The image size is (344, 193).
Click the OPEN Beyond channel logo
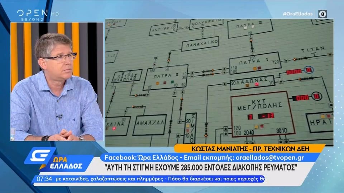click(x=32, y=15)
